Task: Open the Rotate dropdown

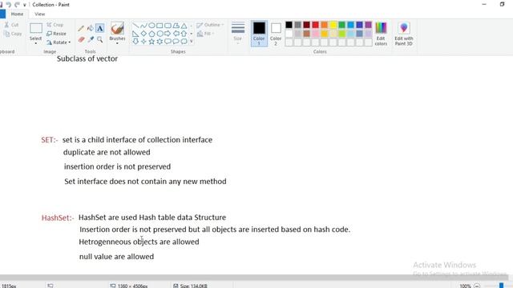Action: point(59,42)
